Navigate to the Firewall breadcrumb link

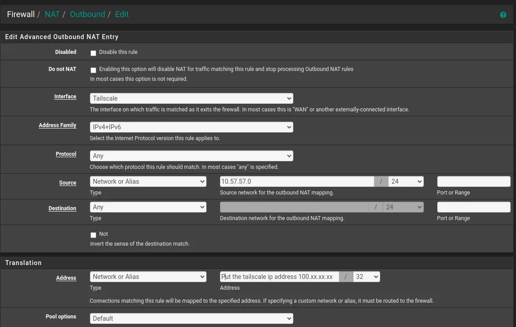coord(21,14)
